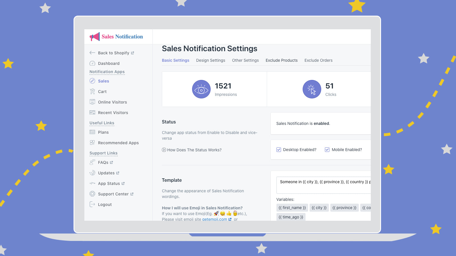Click the Sales Notification megaphone logo
456x256 pixels.
coord(95,37)
